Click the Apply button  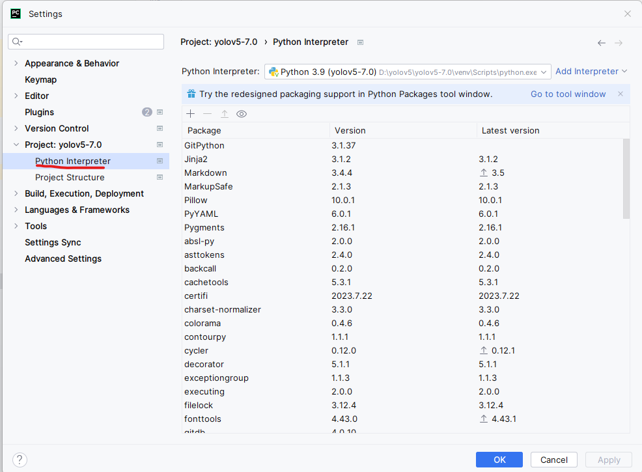point(609,460)
